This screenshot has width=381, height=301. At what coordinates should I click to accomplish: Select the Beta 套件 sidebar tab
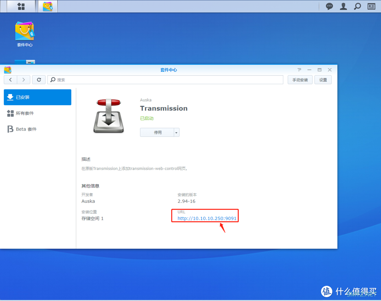(37, 129)
